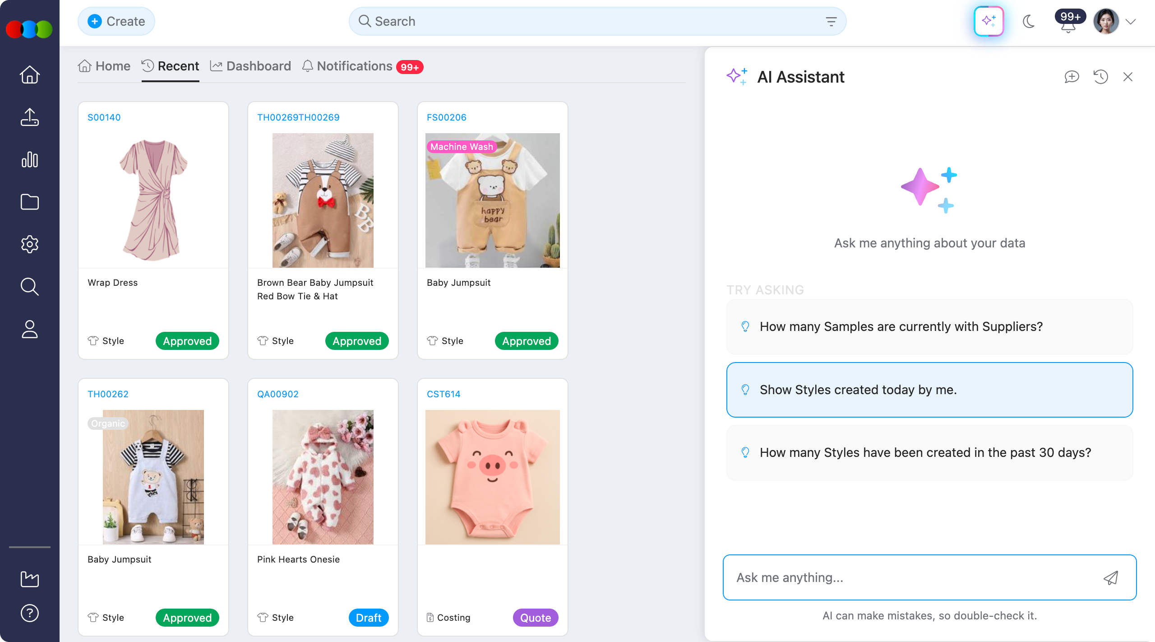The image size is (1155, 642).
Task: Open the Upload icon in the sidebar
Action: 29,117
